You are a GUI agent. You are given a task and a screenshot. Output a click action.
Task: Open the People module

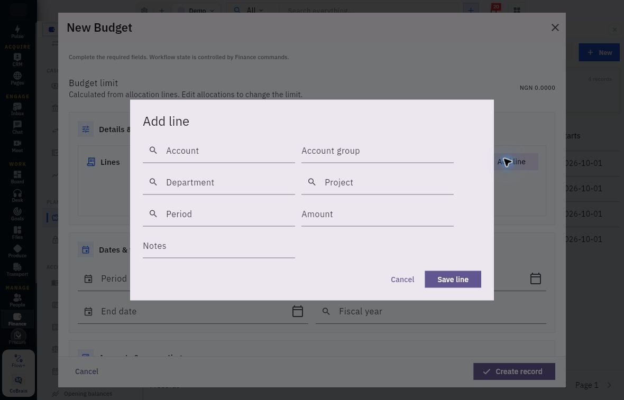pos(17,300)
